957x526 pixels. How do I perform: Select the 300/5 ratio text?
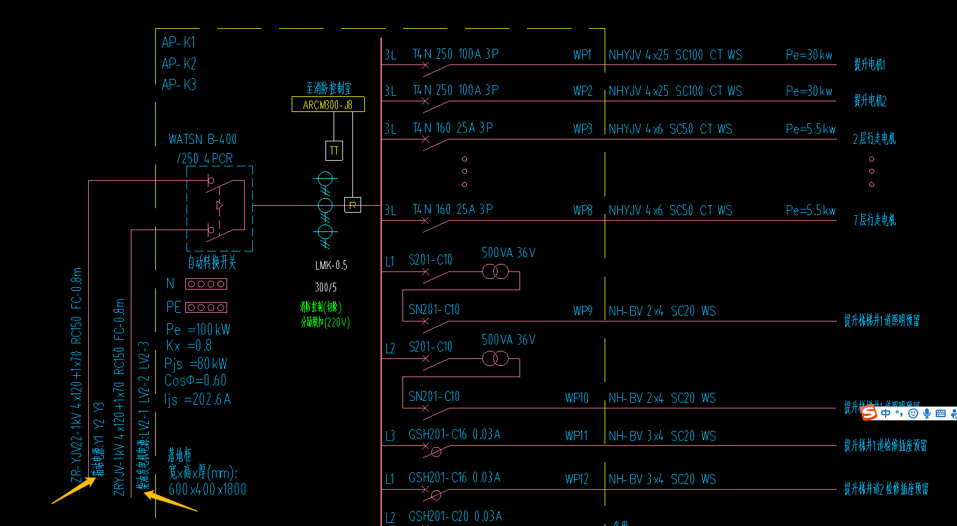325,287
